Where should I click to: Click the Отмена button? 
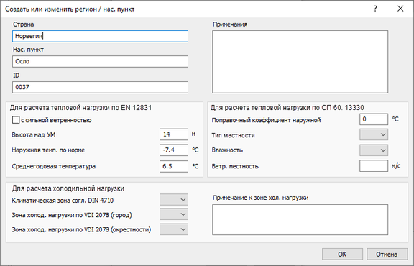pyautogui.click(x=387, y=254)
